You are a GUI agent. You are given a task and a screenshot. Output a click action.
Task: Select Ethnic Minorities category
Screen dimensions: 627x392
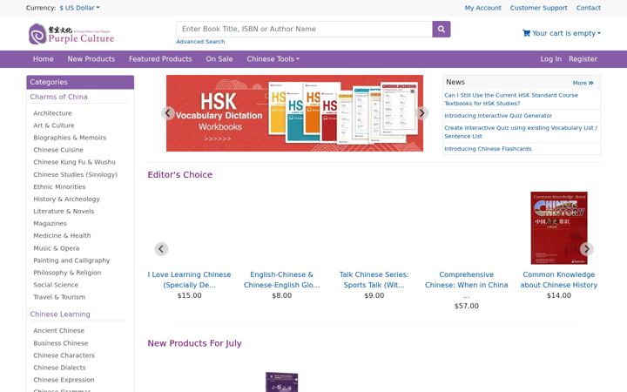59,186
